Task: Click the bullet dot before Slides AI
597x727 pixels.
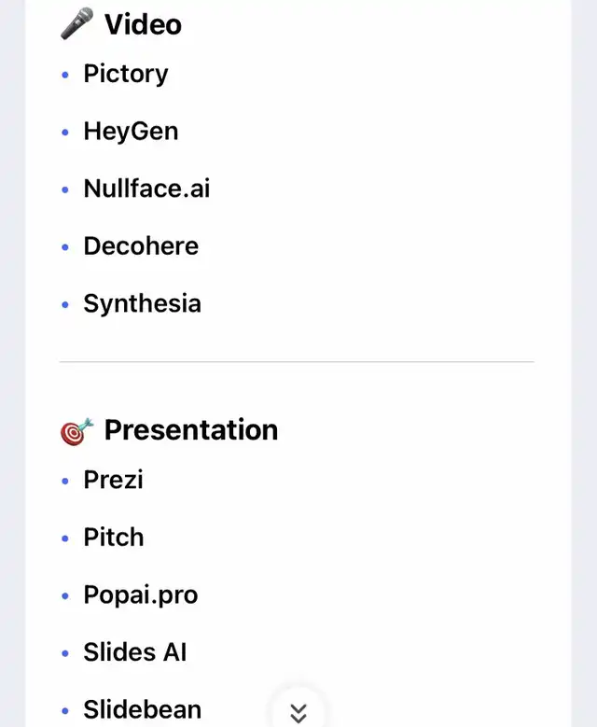Action: [x=65, y=653]
